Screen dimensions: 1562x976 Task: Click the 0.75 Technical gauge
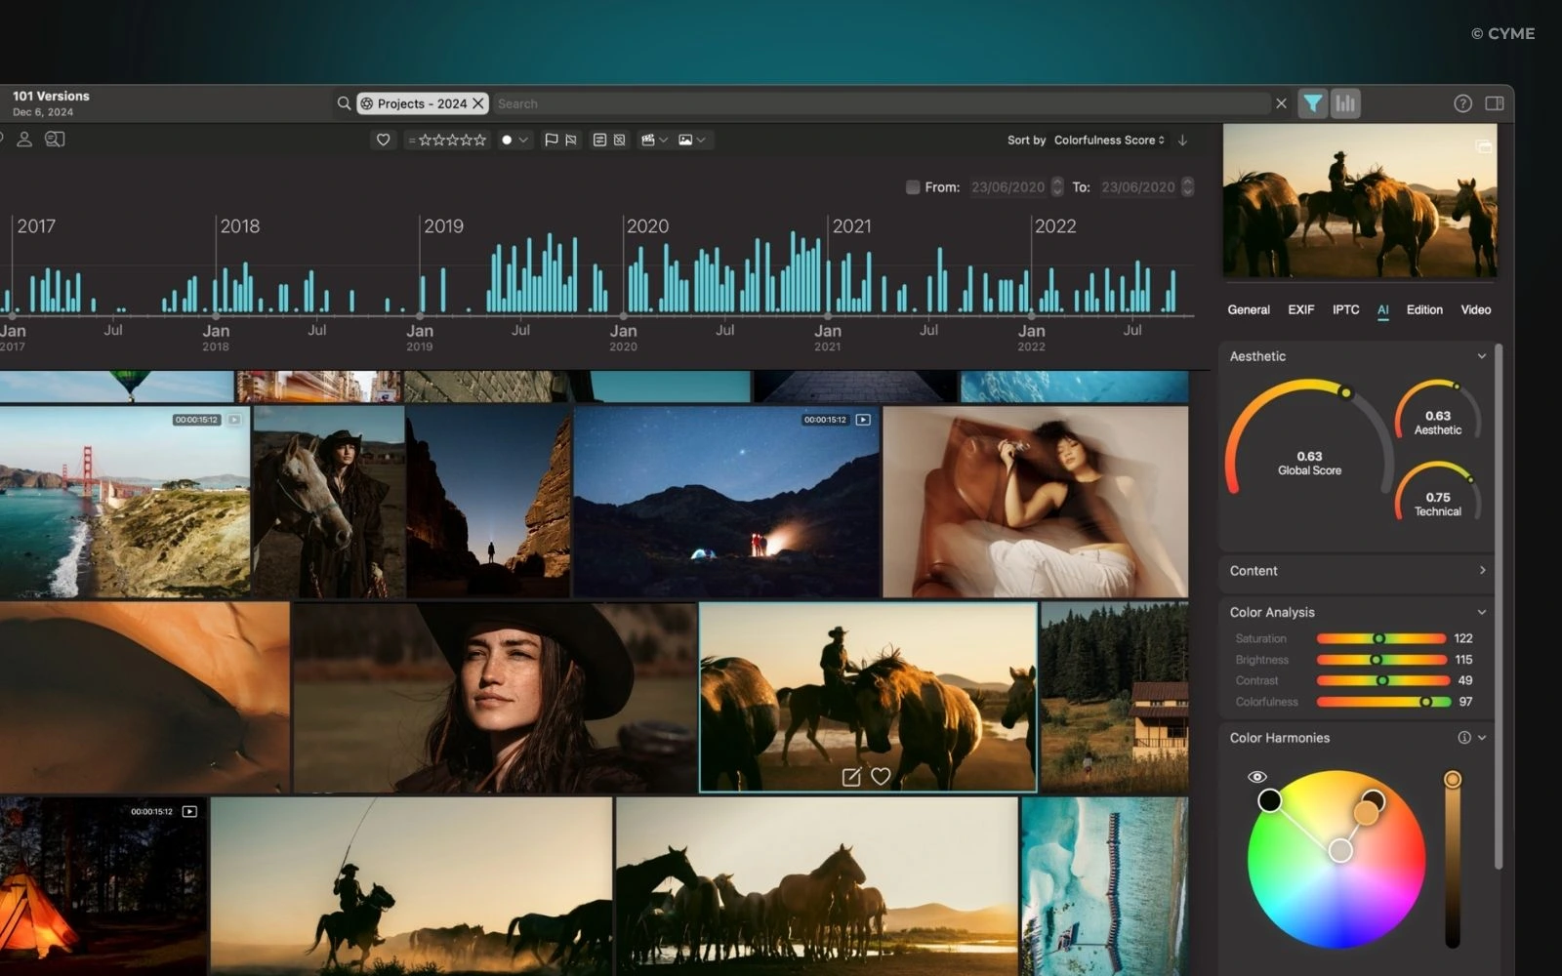[x=1438, y=493]
